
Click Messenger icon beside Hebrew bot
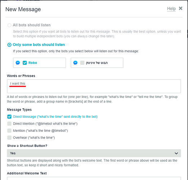point(75,63)
